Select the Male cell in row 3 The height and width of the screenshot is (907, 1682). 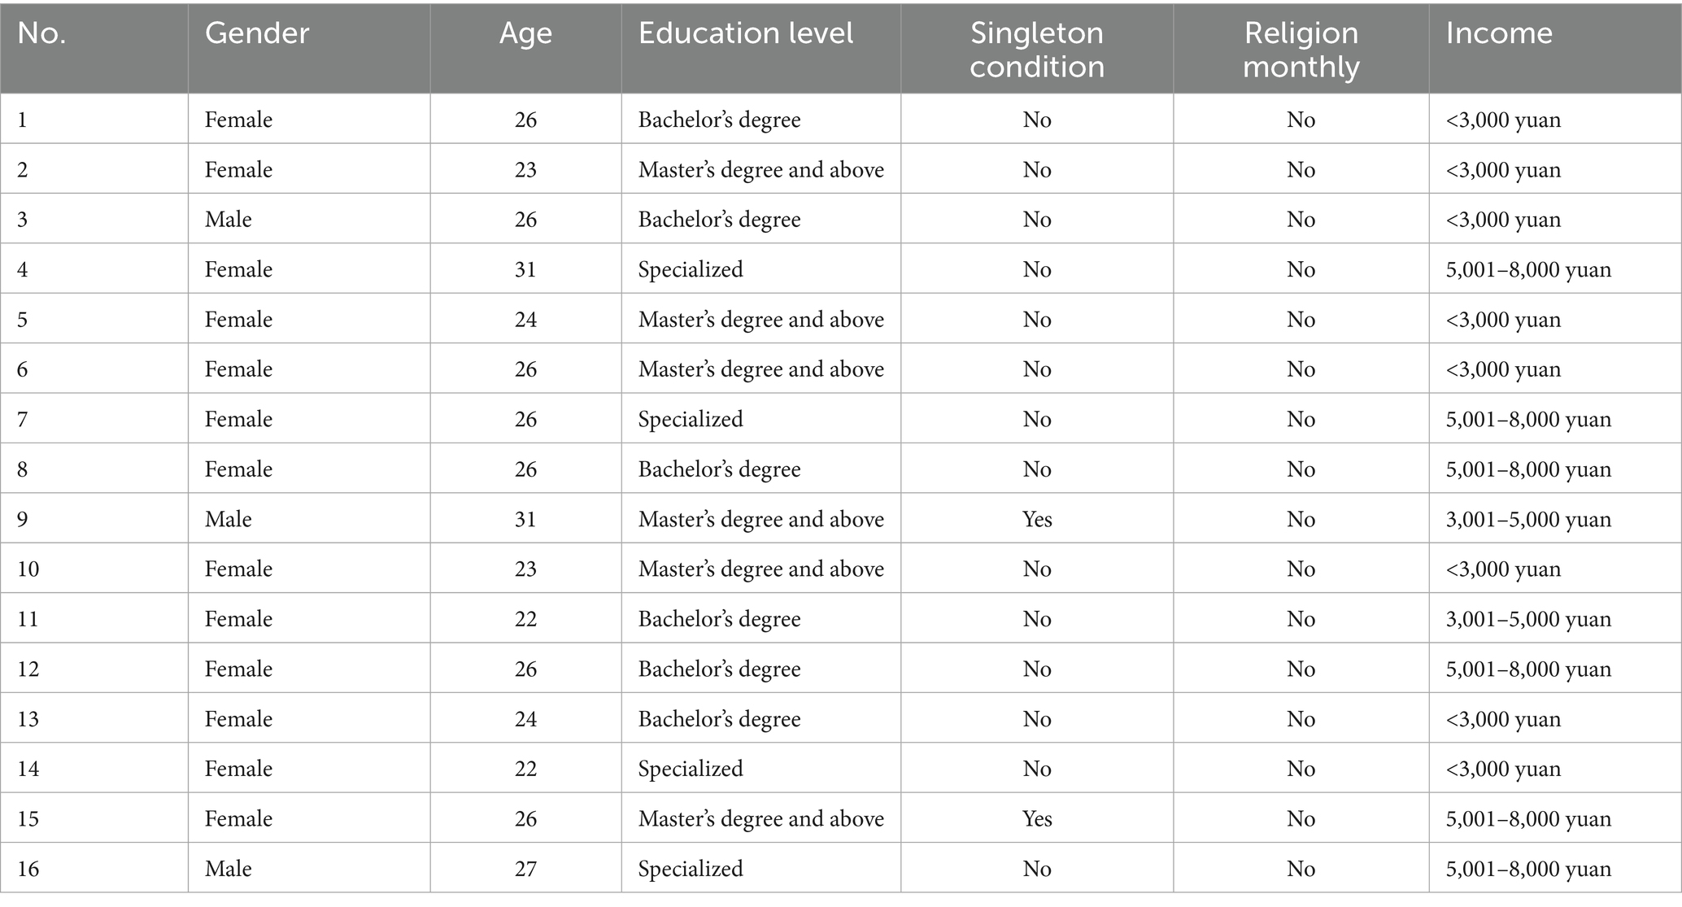229,220
